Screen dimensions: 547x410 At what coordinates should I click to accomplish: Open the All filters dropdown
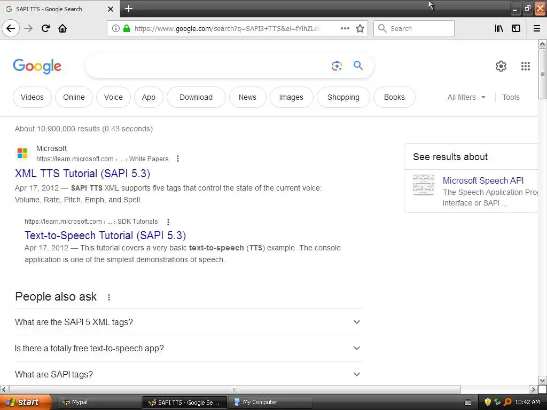(x=466, y=97)
